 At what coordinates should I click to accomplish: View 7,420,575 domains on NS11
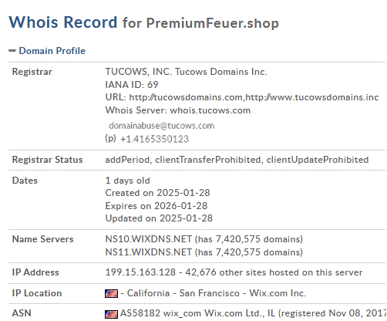tap(259, 252)
